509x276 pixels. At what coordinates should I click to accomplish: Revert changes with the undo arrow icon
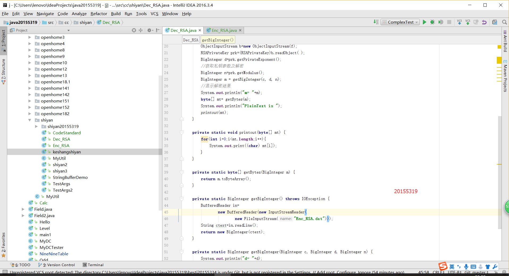[484, 22]
